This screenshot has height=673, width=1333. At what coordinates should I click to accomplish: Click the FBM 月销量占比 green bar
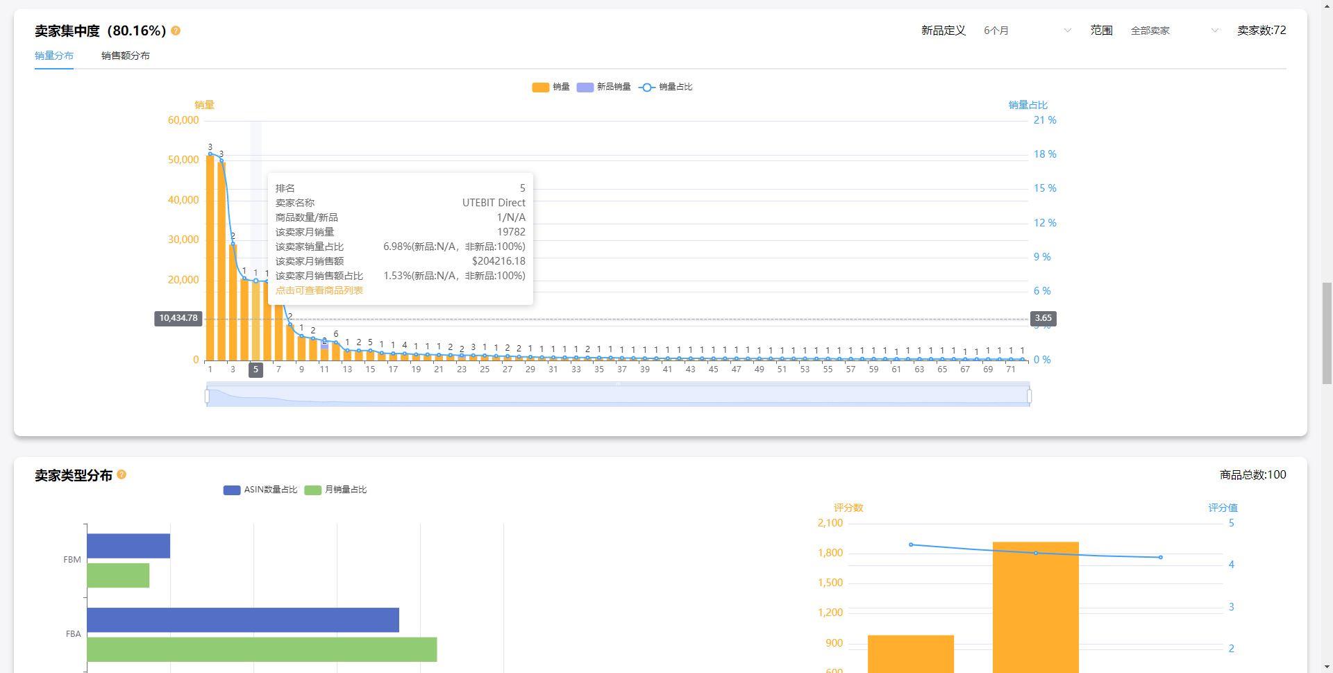pos(118,576)
